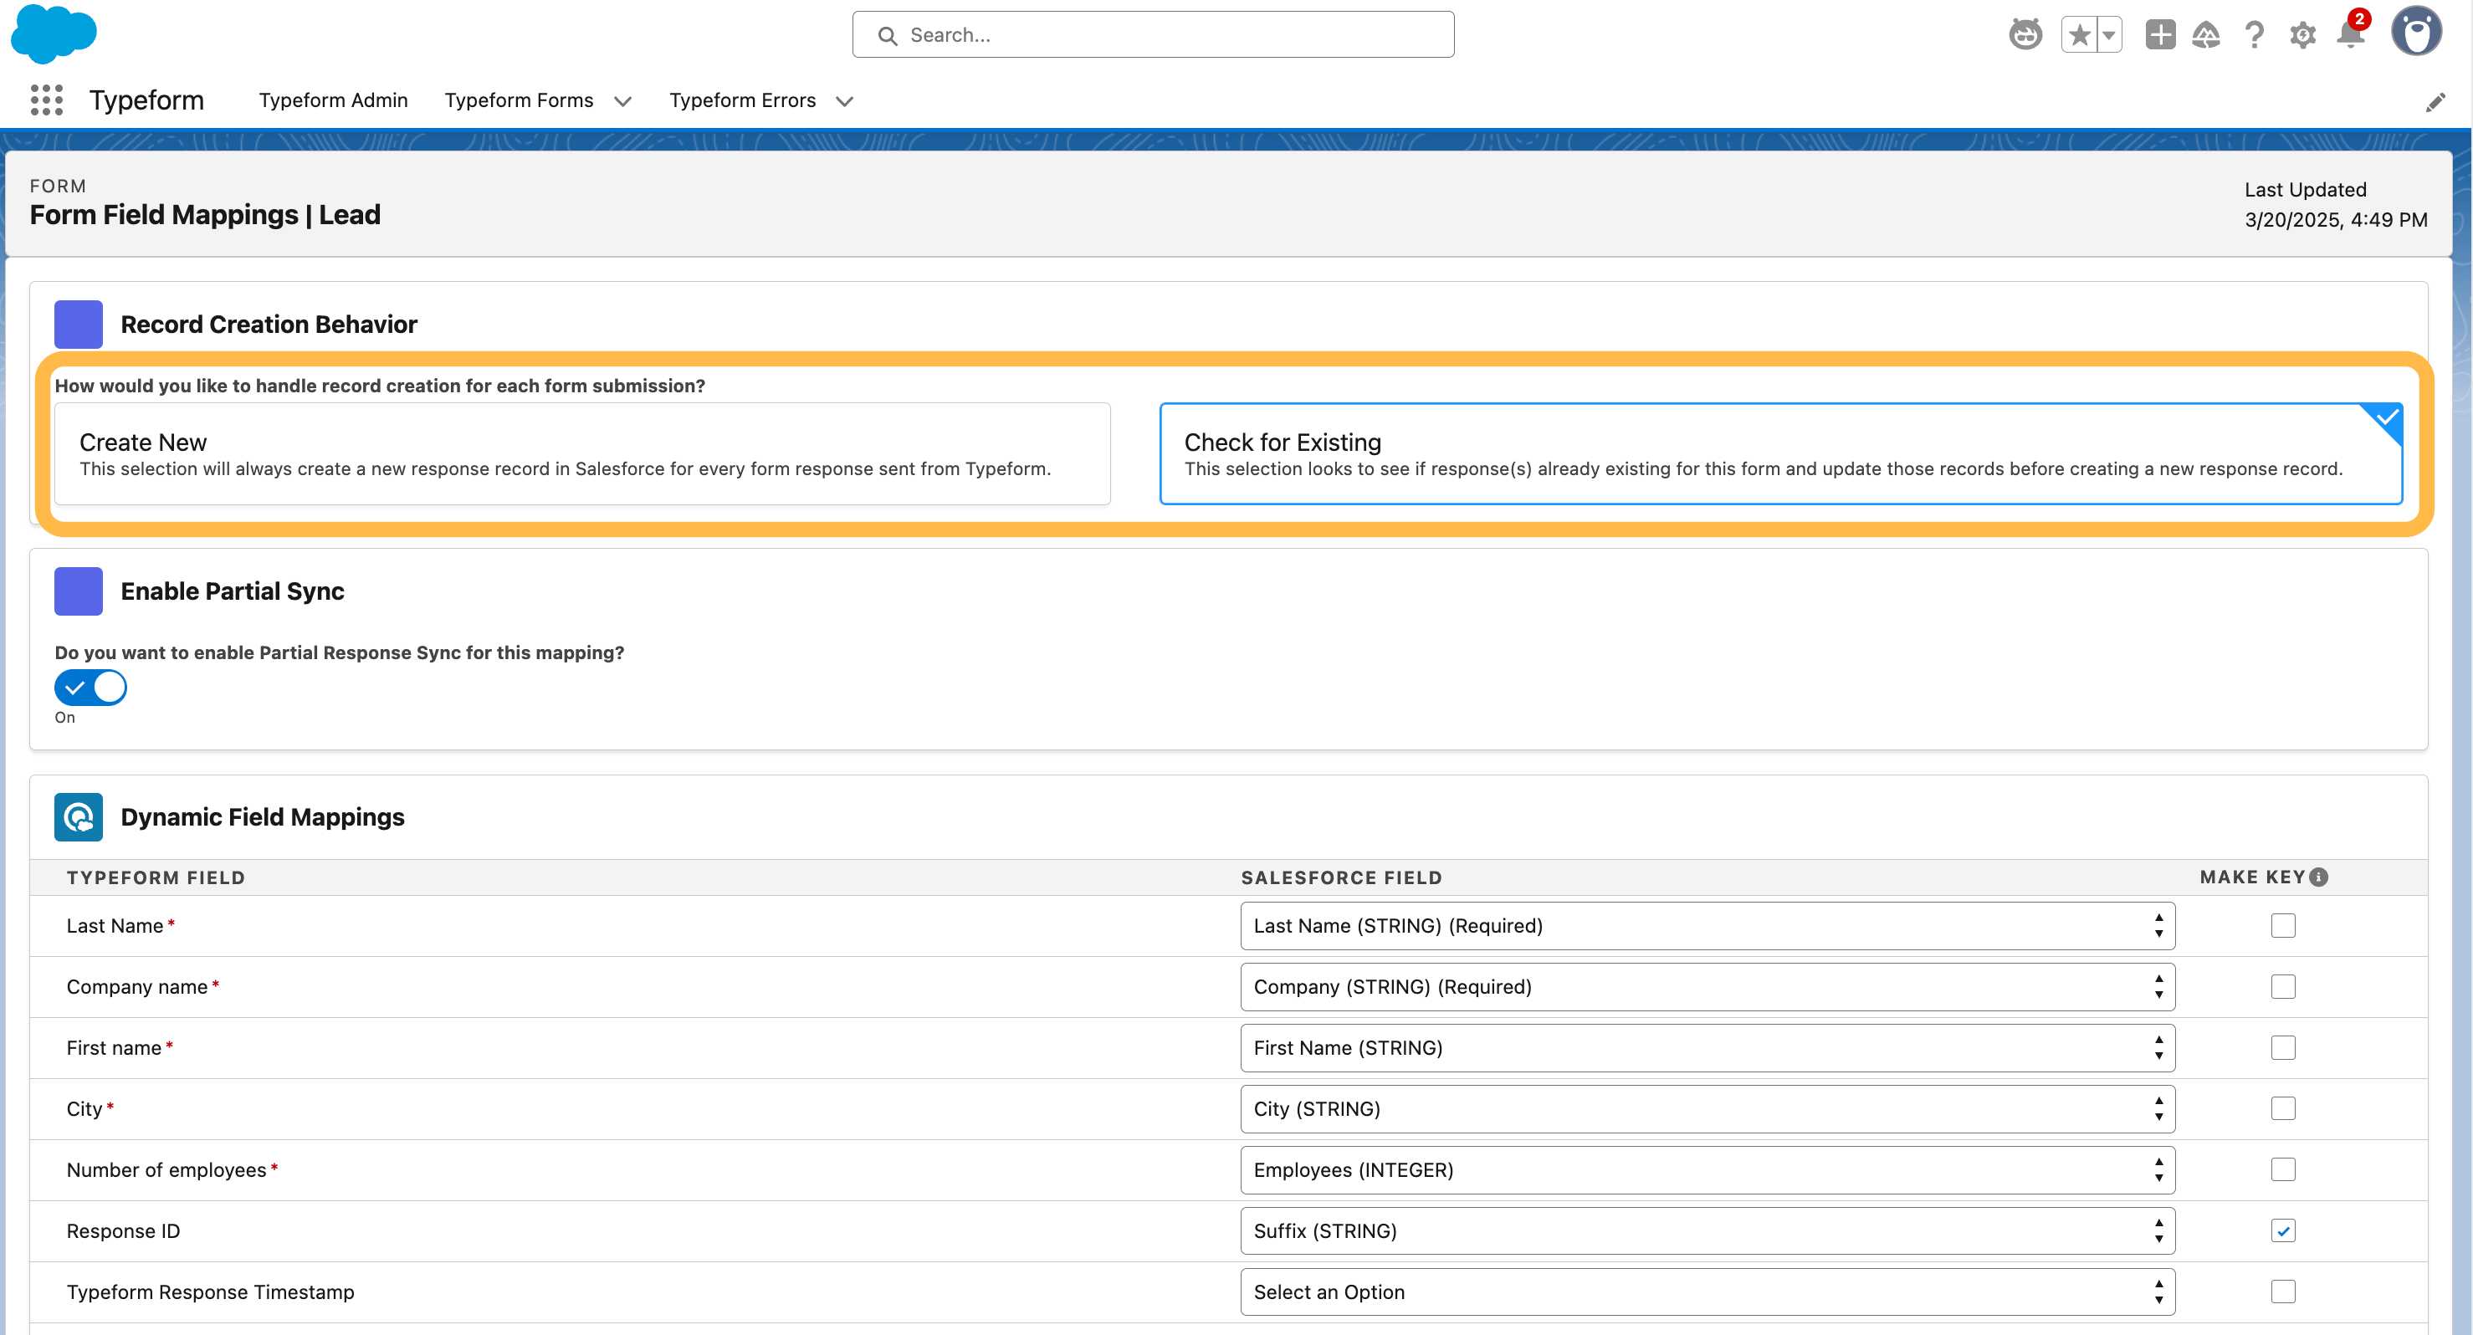2473x1335 pixels.
Task: Click the "SALESFORCE FIELD" column header
Action: tap(1341, 877)
